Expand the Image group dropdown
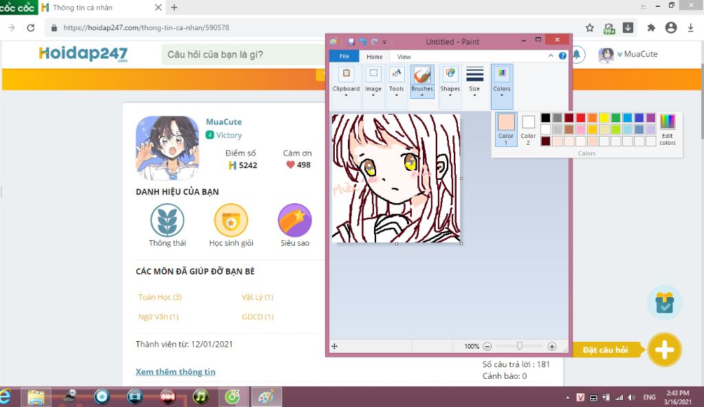The image size is (704, 407). [x=373, y=86]
